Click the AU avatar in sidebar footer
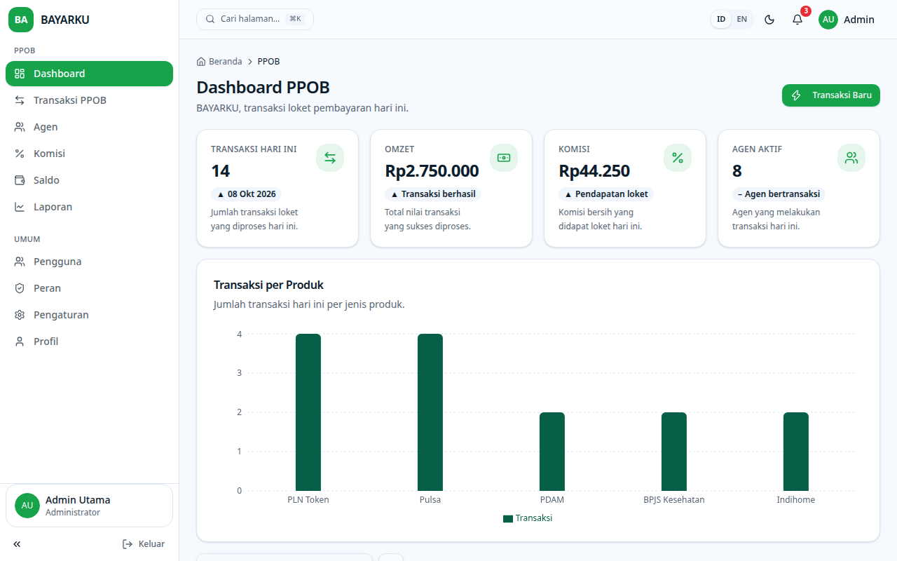The height and width of the screenshot is (561, 897). coord(27,506)
